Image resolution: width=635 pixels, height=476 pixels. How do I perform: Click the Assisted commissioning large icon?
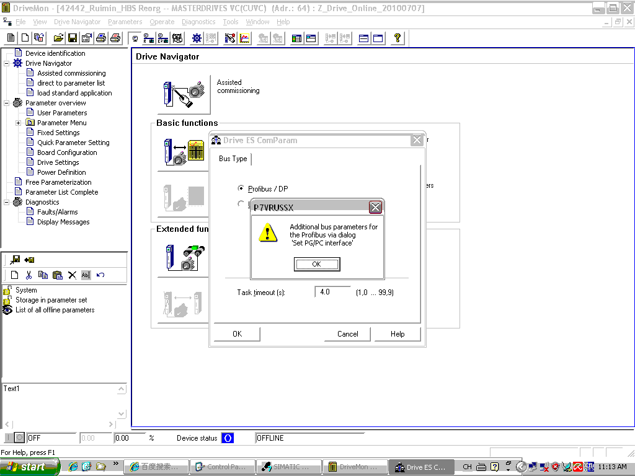coord(184,95)
